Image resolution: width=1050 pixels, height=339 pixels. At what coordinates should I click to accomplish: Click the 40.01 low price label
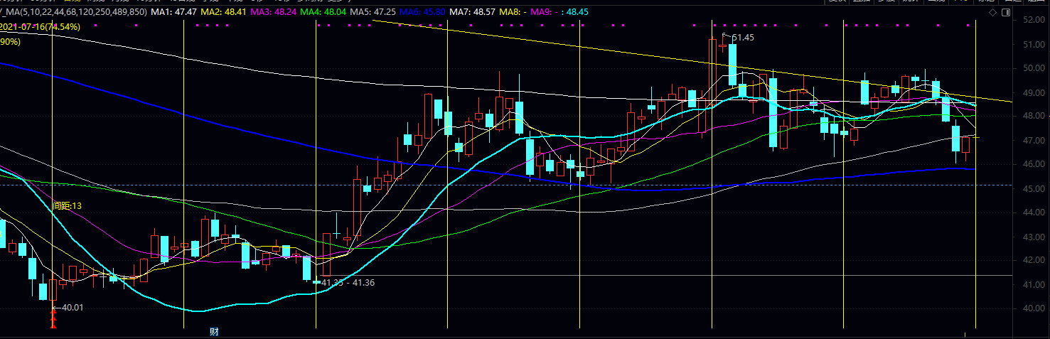coord(71,308)
